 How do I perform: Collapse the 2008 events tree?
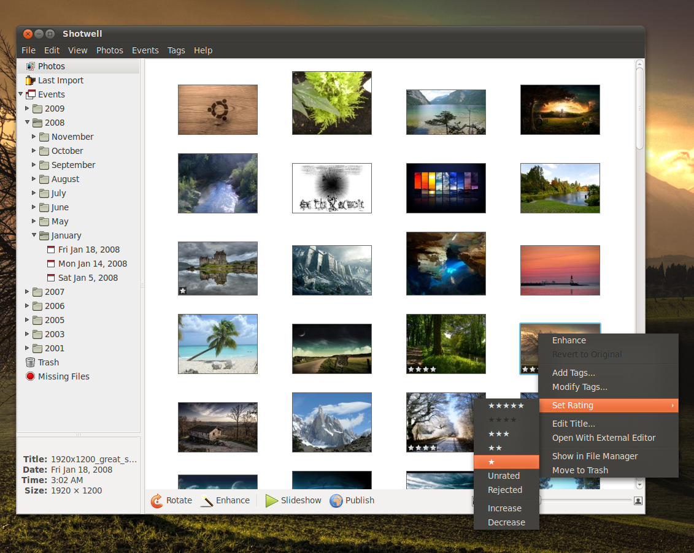coord(27,122)
